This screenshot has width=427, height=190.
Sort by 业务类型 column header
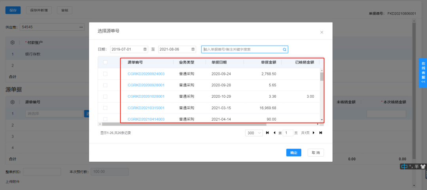(x=187, y=62)
